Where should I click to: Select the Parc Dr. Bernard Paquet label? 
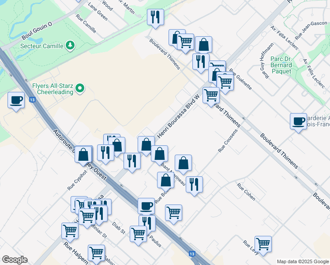281,65
